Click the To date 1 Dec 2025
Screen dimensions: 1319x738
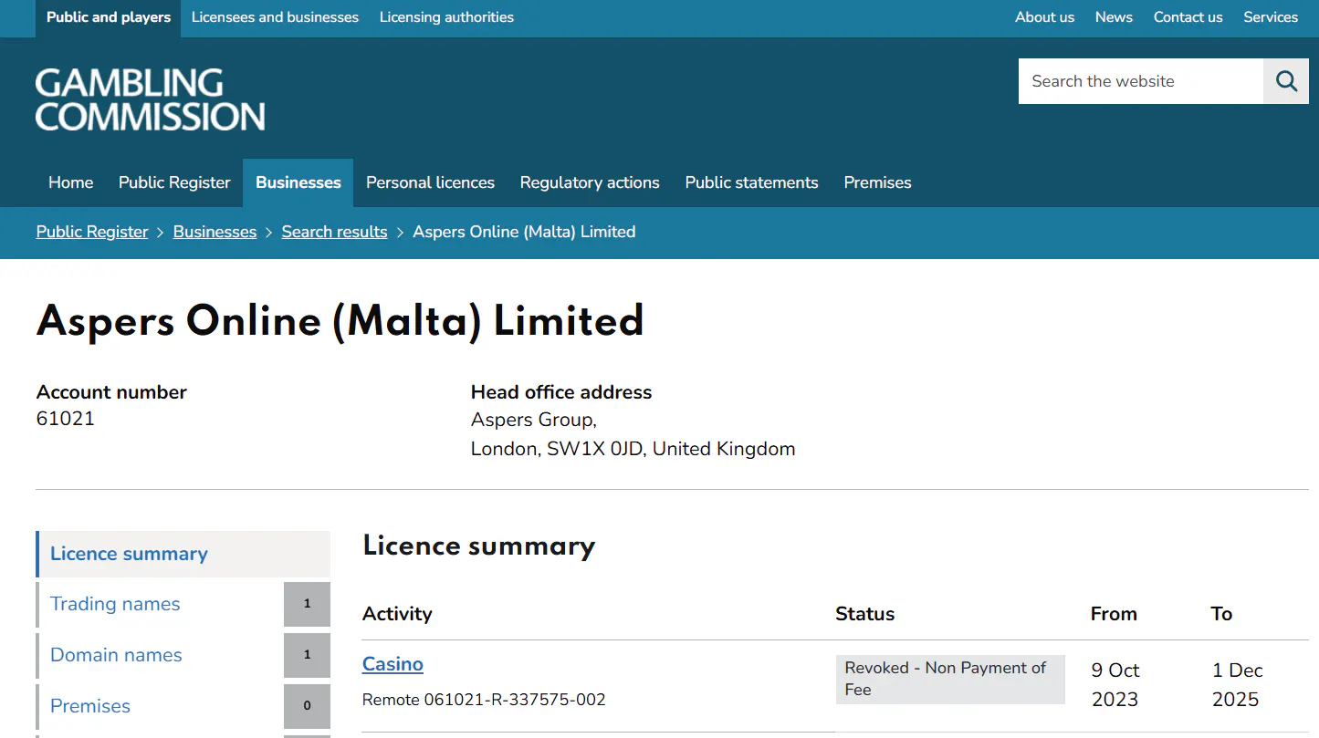(1237, 684)
